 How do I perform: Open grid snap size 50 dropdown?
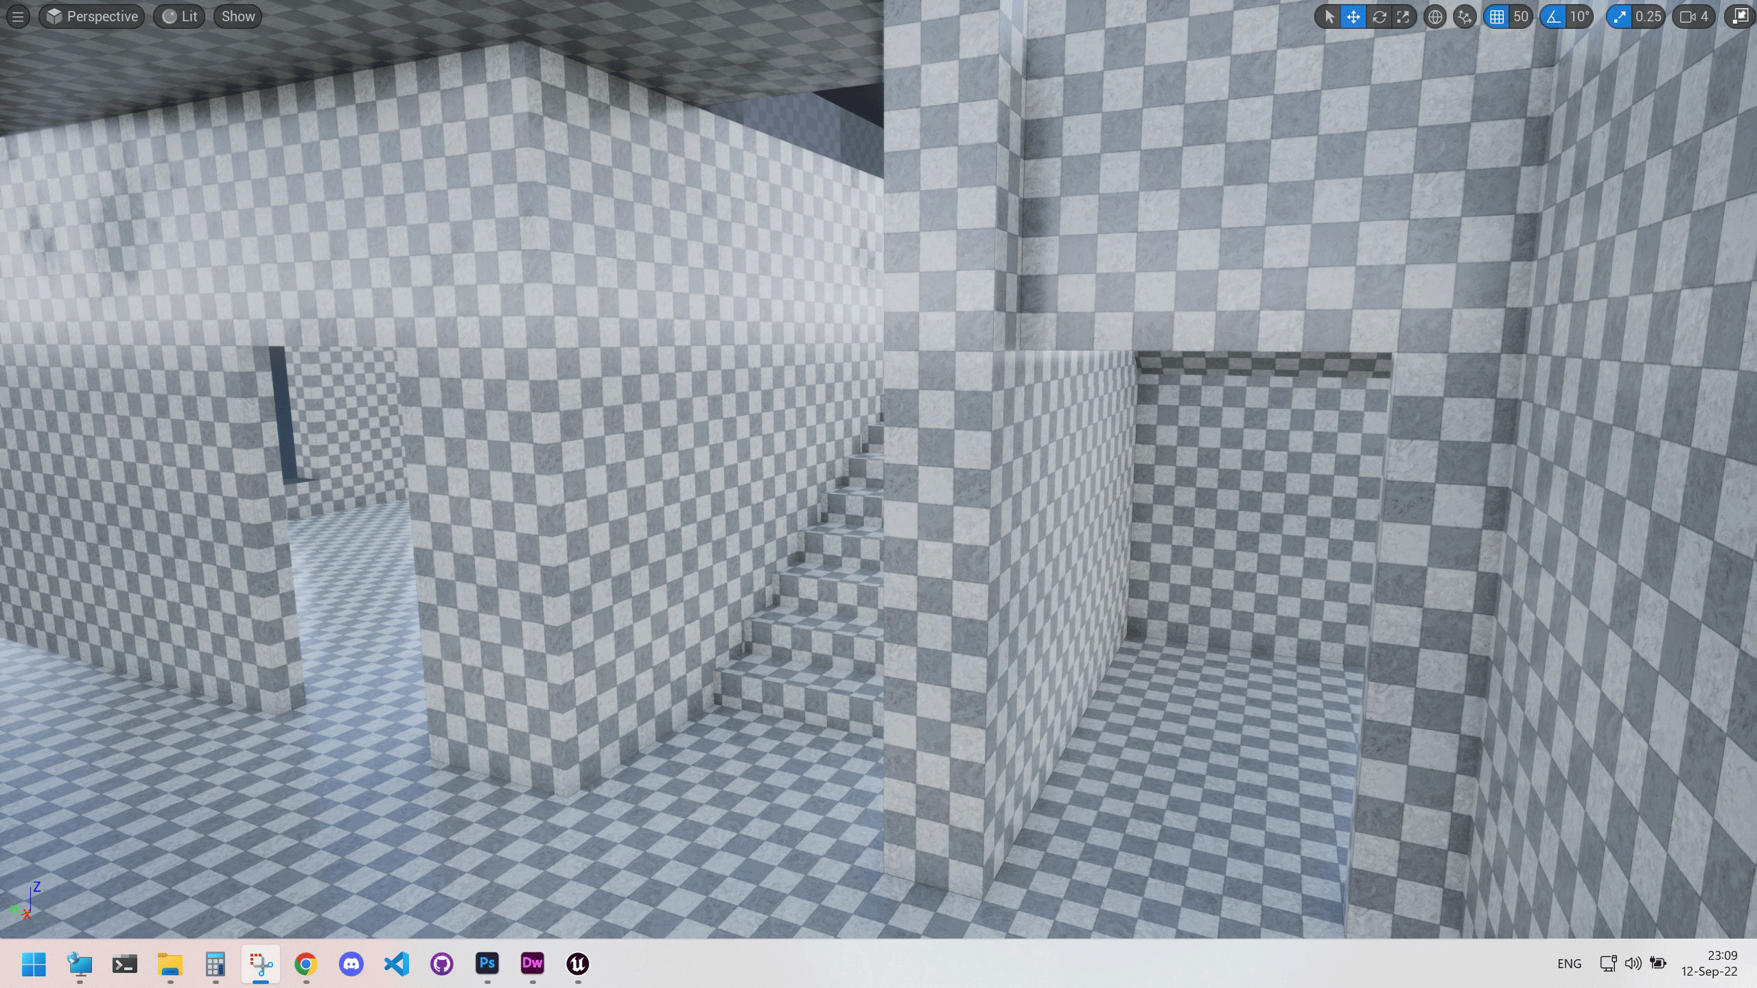click(x=1521, y=16)
